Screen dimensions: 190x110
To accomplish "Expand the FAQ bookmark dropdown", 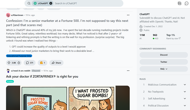I will coord(163,69).
